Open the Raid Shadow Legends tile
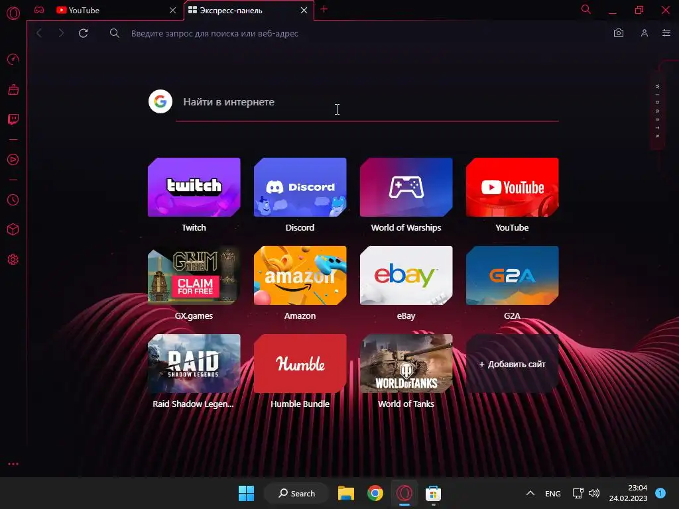The height and width of the screenshot is (509, 679). point(194,364)
